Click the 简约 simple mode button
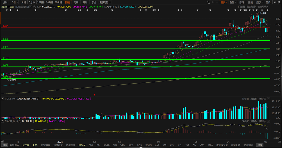 pos(268,2)
